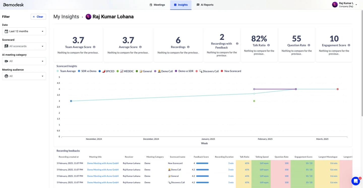Sort by Talk Ratio column header

pyautogui.click(x=244, y=157)
